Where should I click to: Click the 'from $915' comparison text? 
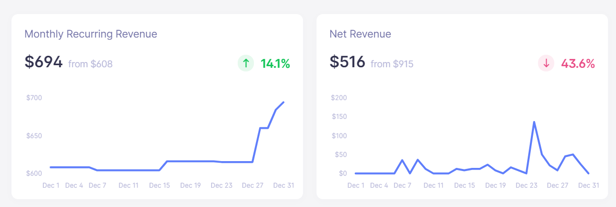click(392, 64)
